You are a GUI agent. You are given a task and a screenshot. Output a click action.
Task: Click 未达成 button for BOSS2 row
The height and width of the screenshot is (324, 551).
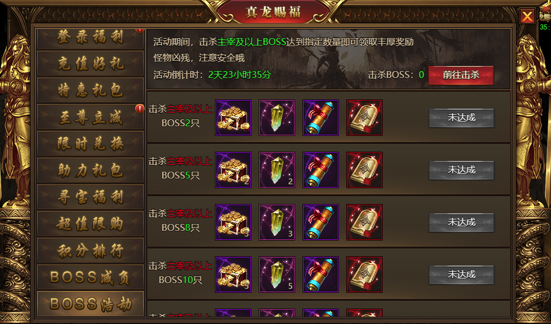tap(461, 118)
